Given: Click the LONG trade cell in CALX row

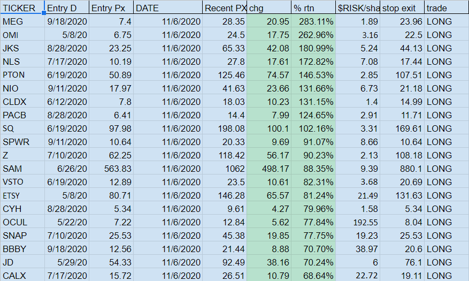Looking at the screenshot, I should point(447,275).
